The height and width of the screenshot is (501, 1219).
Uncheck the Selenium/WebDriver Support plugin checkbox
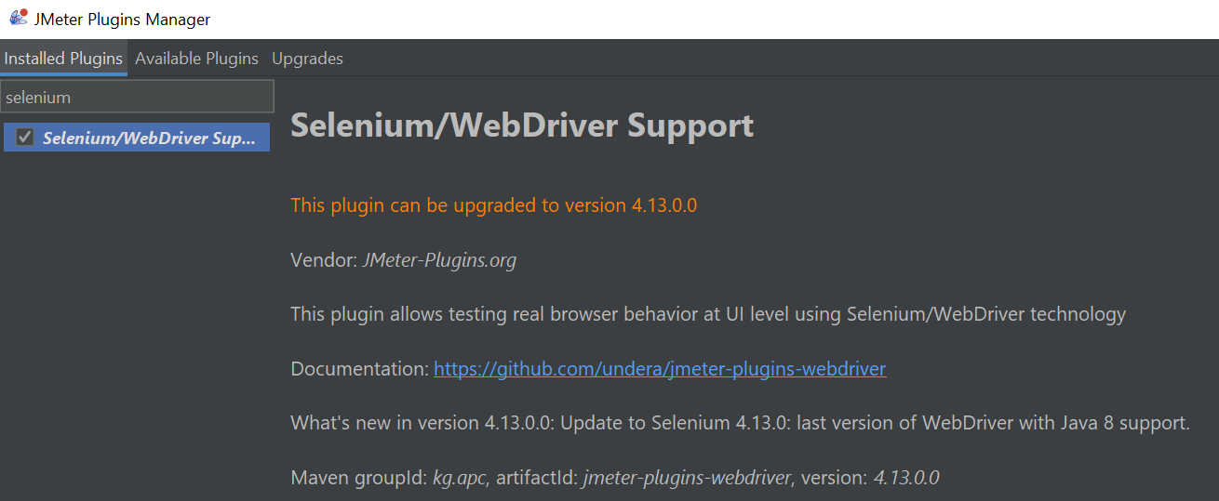point(25,138)
